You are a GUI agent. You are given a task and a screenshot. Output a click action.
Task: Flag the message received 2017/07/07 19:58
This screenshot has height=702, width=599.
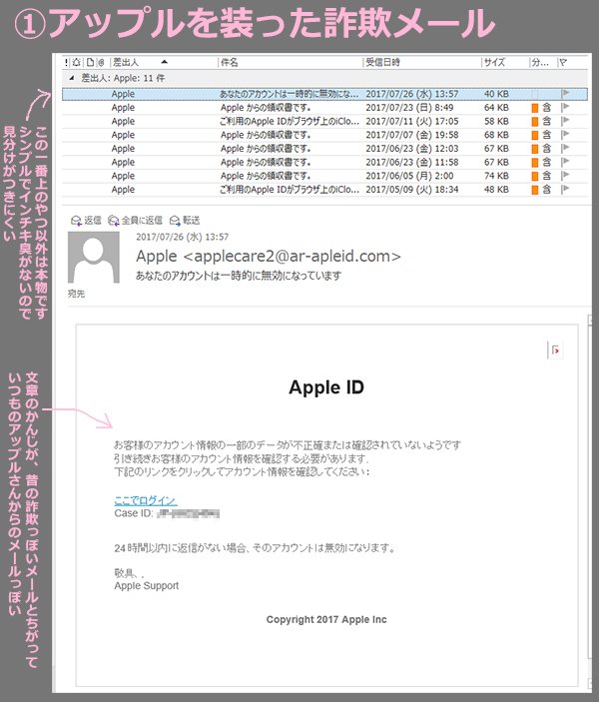[x=565, y=135]
